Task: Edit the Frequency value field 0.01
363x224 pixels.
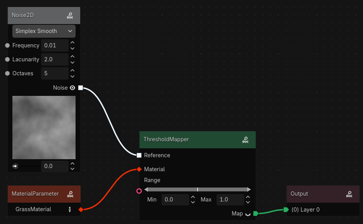Action: point(55,45)
